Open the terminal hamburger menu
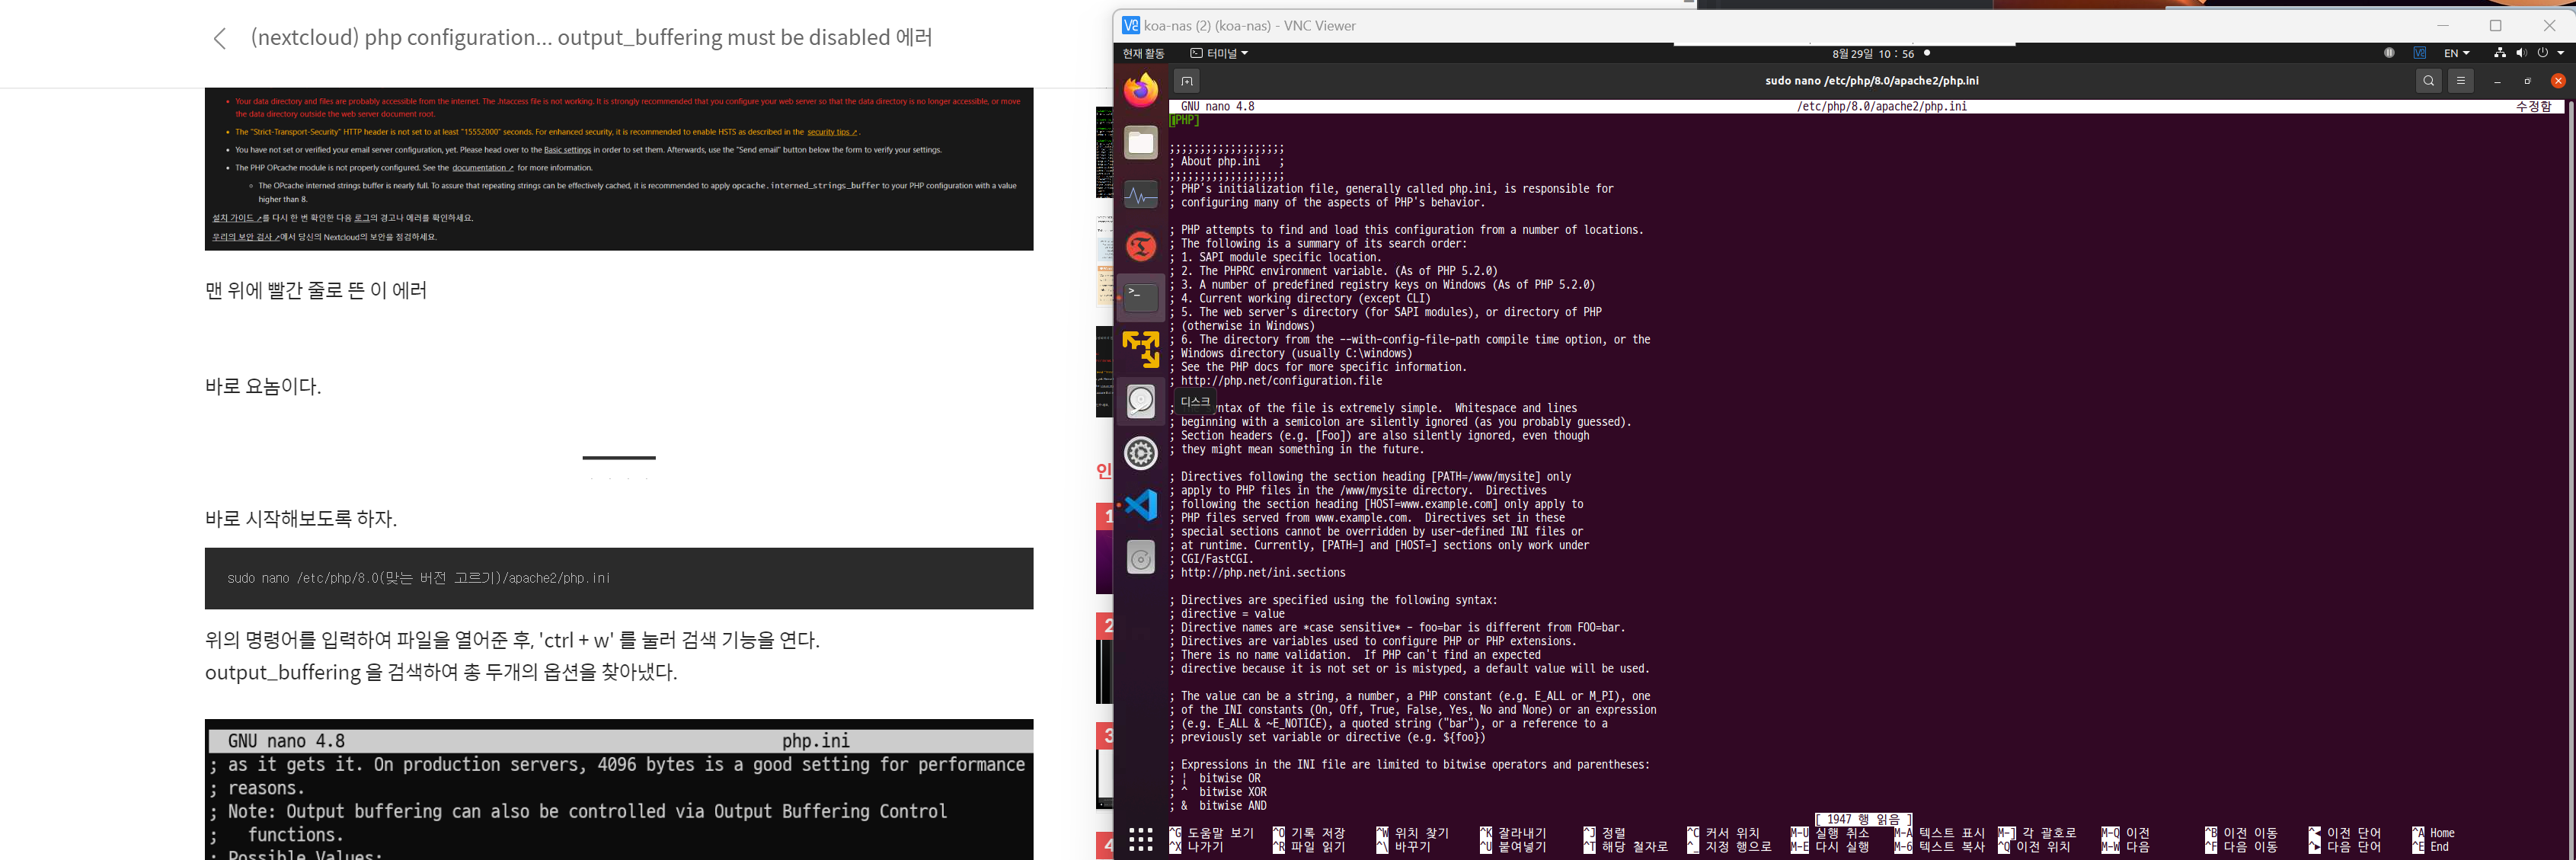 click(x=2461, y=81)
